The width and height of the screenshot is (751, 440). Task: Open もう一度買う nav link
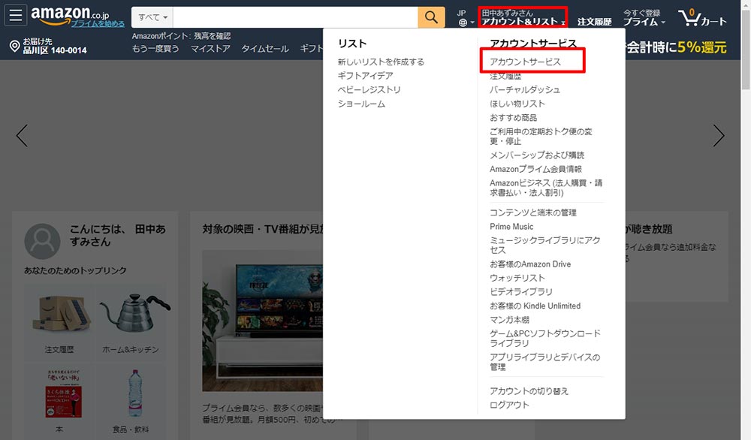coord(155,48)
